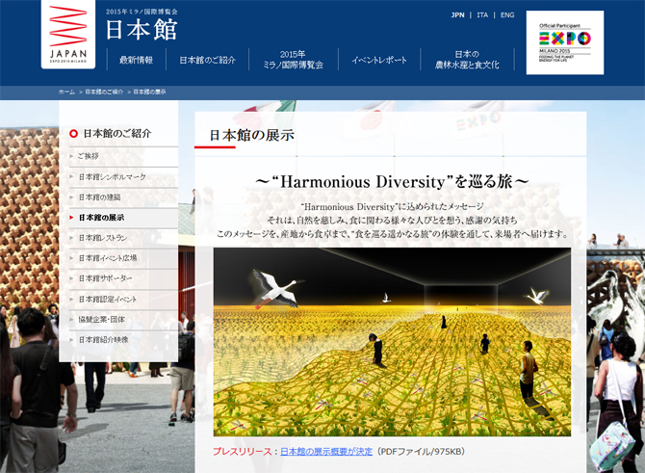Click the red arrow marker beside 日本館の展示
Screen dimensions: 645x473
pos(71,218)
